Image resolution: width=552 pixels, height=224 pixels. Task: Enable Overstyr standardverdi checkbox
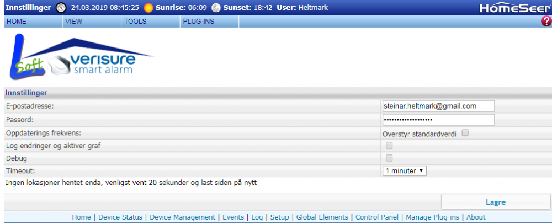point(465,133)
